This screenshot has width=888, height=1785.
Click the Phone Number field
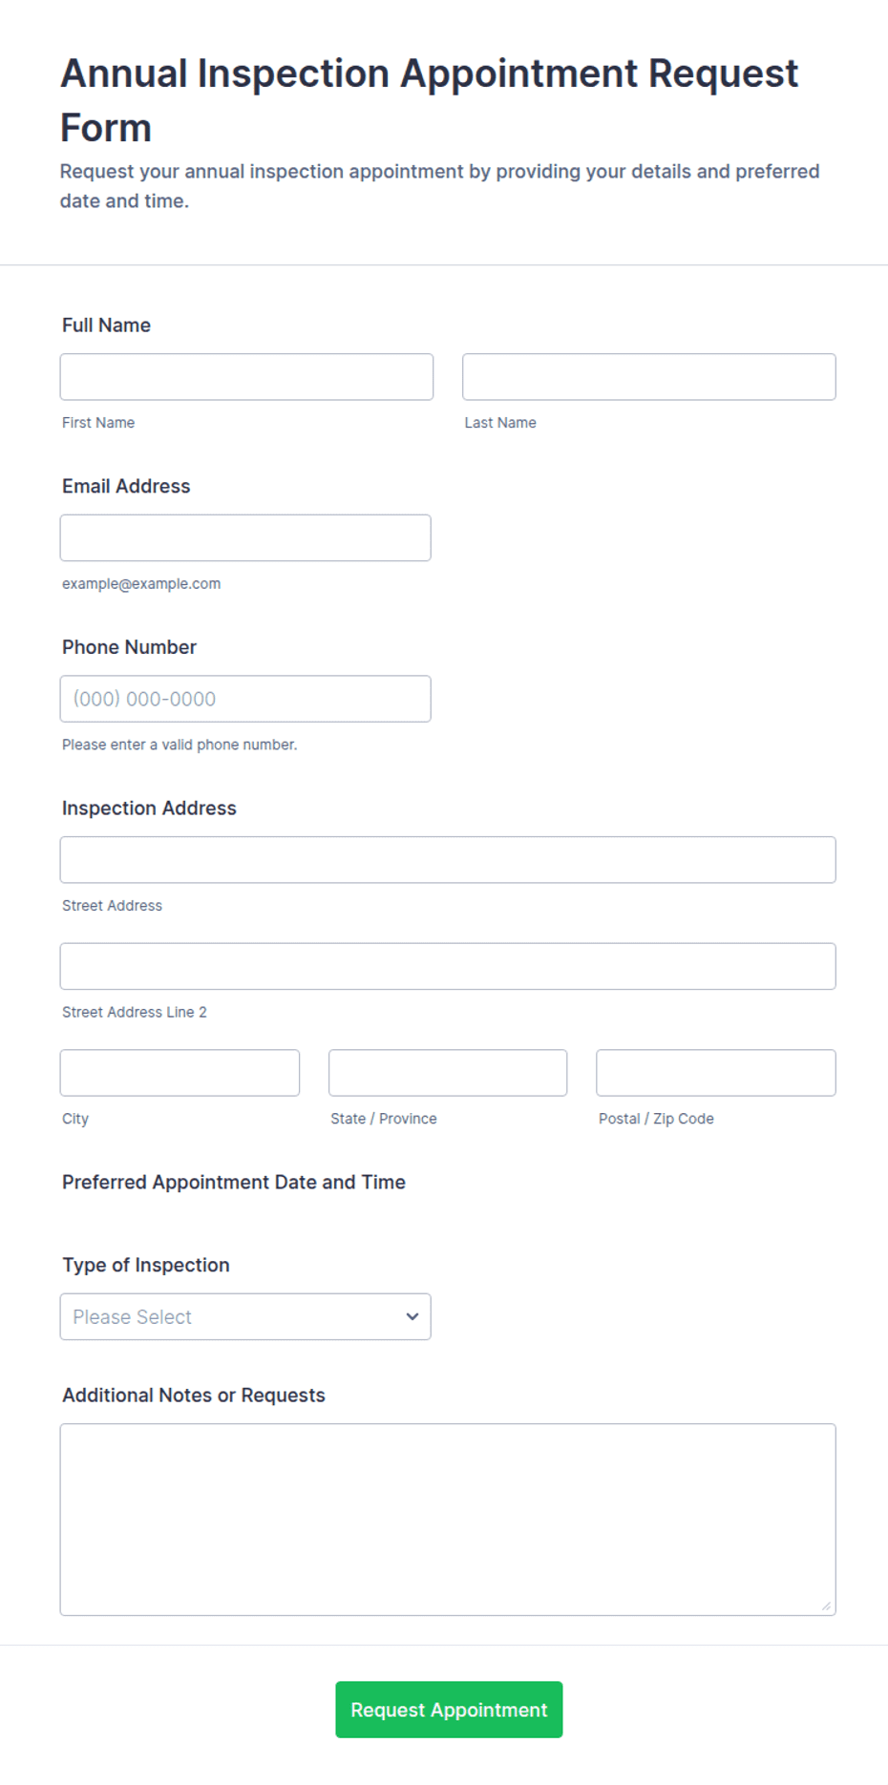(245, 699)
